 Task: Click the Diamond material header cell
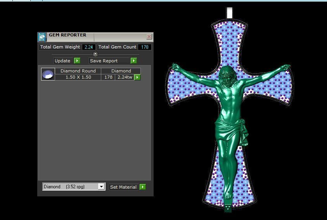[121, 71]
